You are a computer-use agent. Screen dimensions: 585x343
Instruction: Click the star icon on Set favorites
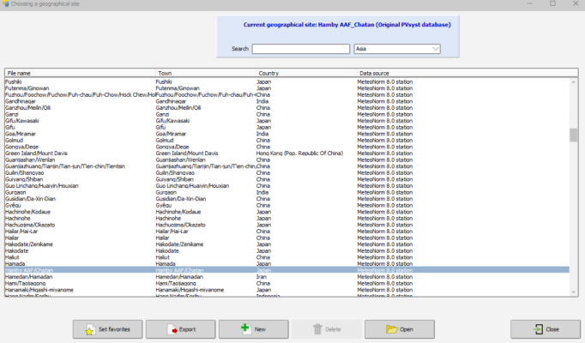coord(90,328)
